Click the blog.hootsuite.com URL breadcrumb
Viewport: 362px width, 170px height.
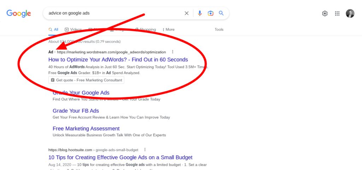93,150
